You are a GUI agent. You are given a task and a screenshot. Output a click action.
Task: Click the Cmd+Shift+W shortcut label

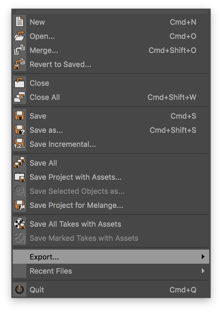tap(172, 97)
